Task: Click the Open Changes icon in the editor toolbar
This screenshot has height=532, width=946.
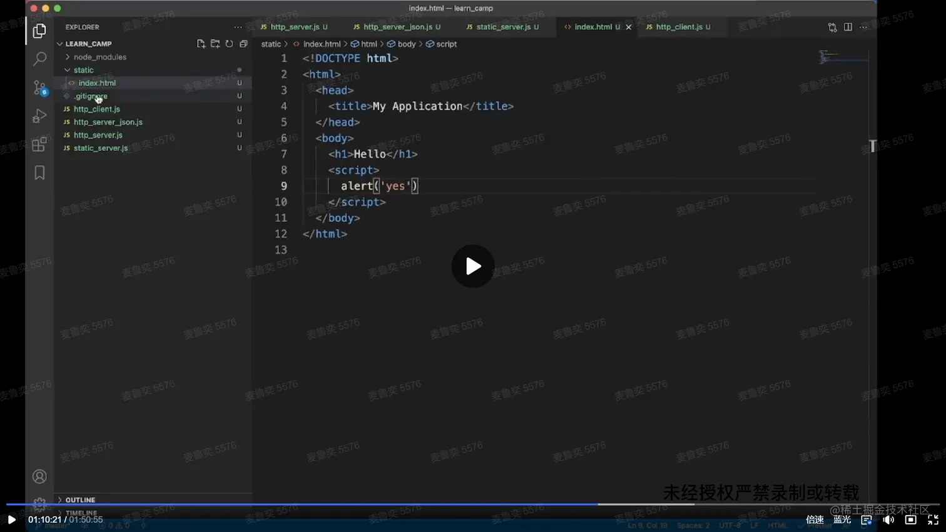Action: [832, 28]
